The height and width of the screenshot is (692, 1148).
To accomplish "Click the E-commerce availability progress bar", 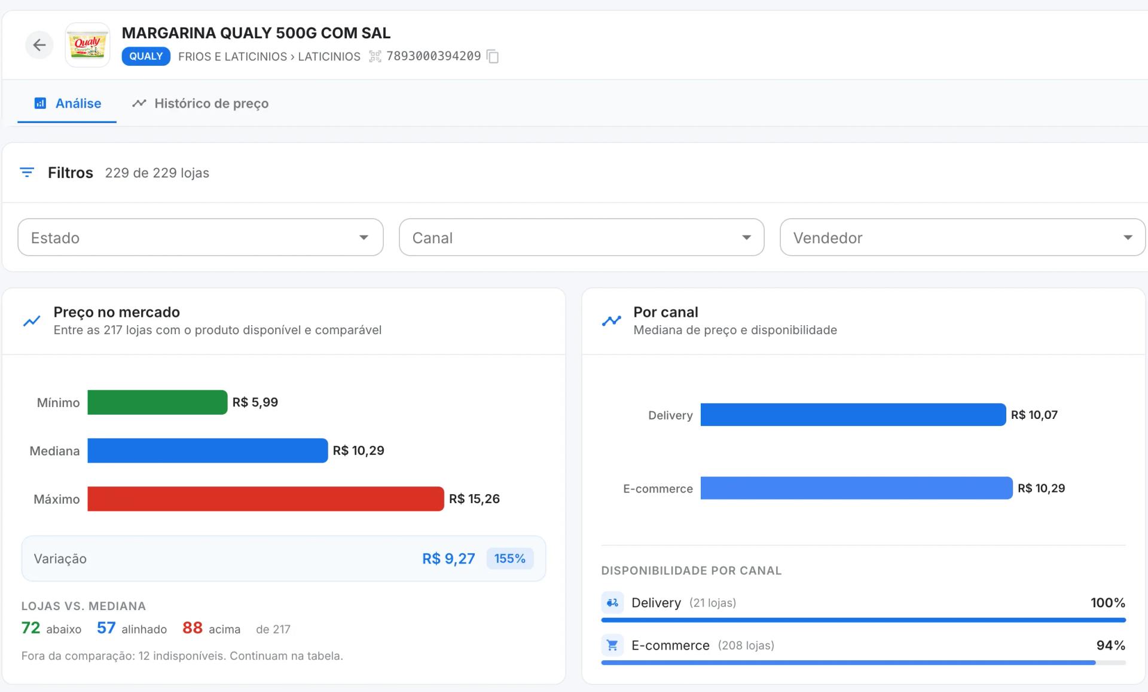I will [x=863, y=663].
